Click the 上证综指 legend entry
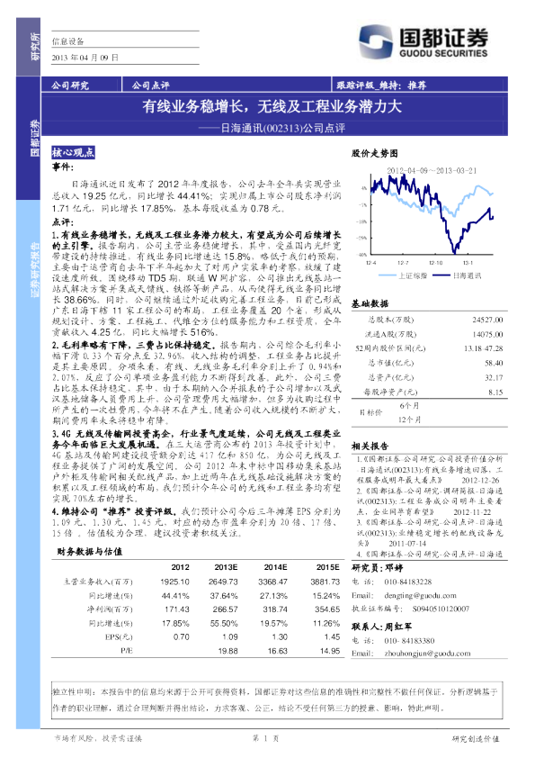The height and width of the screenshot is (758, 535). (x=403, y=275)
